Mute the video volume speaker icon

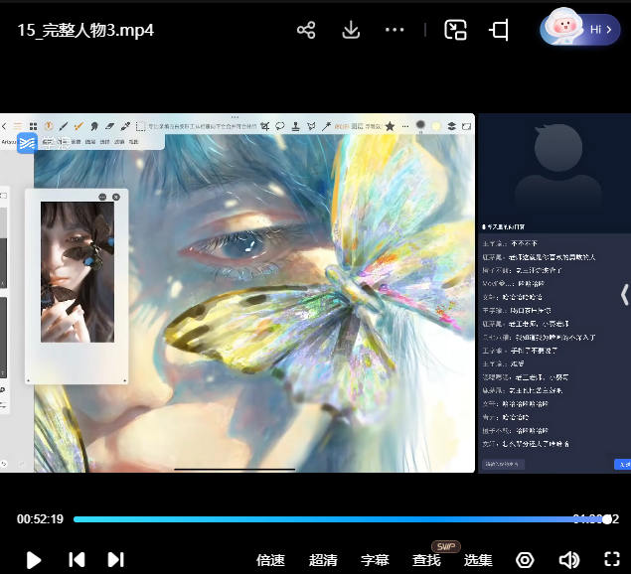[x=568, y=560]
